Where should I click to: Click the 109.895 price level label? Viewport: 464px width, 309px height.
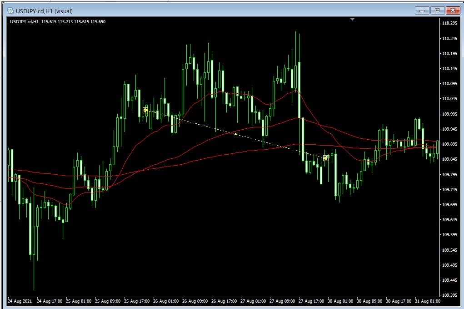[x=449, y=144]
